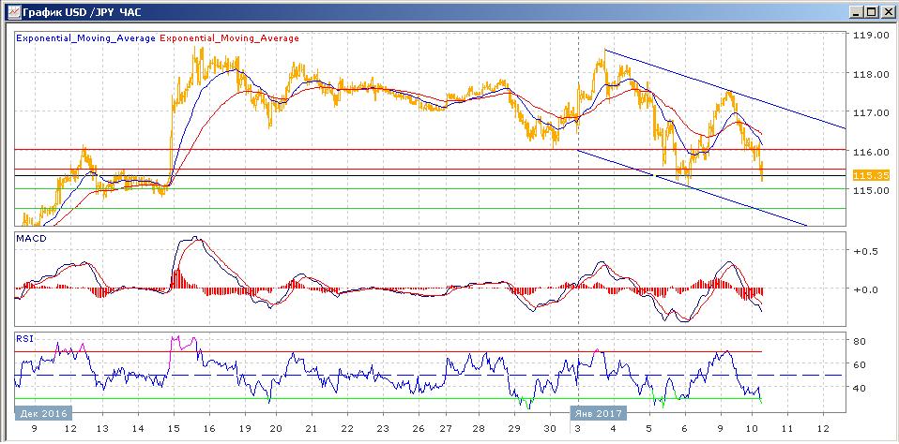Click the 118.00 price axis label
Screen dimensions: 899x444
(x=872, y=74)
